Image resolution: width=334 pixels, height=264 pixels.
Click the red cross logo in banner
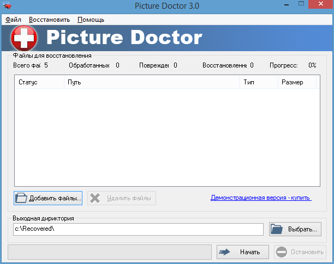23,38
